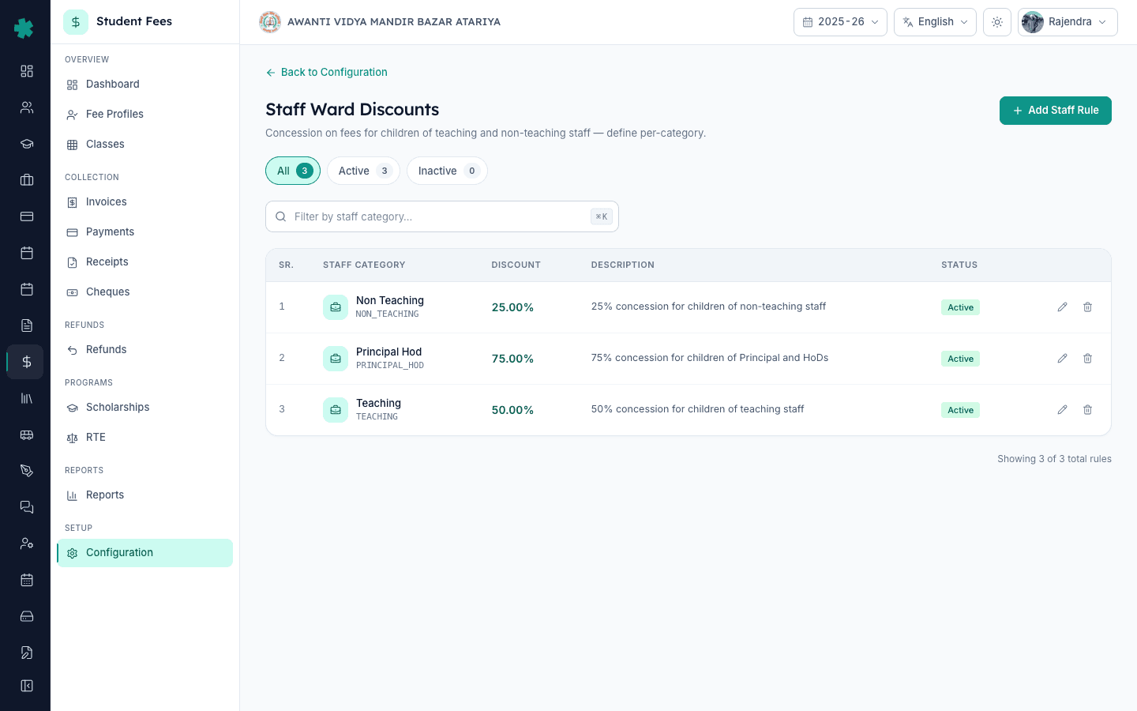Click the school logo emblem
1137x711 pixels.
[270, 22]
